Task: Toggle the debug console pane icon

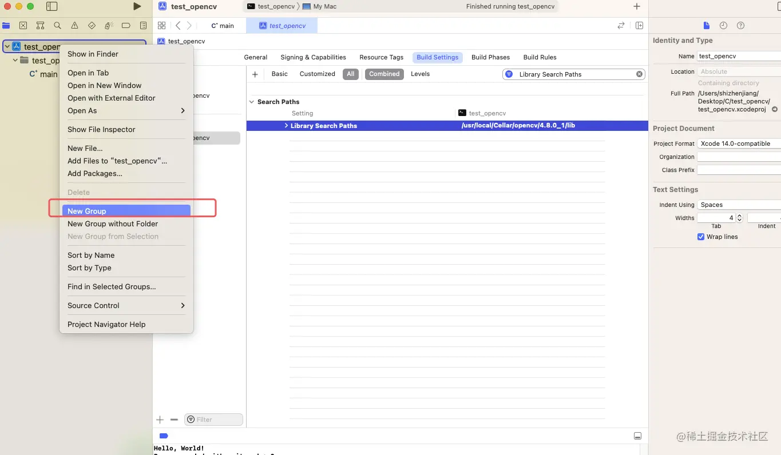Action: pyautogui.click(x=637, y=436)
